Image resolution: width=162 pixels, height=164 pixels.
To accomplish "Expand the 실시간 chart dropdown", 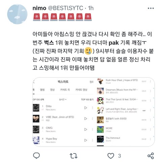I will click(63, 100).
